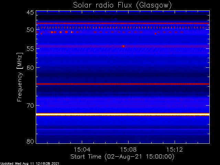
Task: Select the 55 frequency axis label
Action: tap(30, 49)
